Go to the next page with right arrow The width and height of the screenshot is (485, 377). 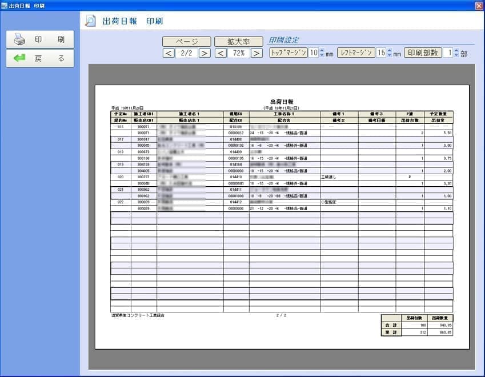[205, 53]
